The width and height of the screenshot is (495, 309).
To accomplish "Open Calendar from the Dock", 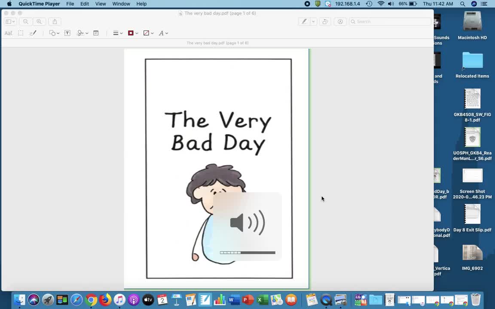I will (x=162, y=300).
